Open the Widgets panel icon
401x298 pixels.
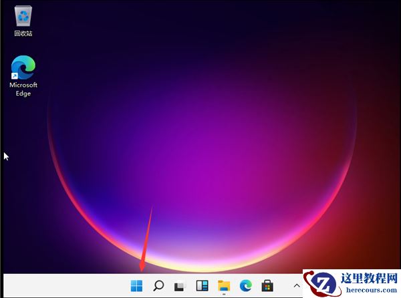click(x=202, y=286)
